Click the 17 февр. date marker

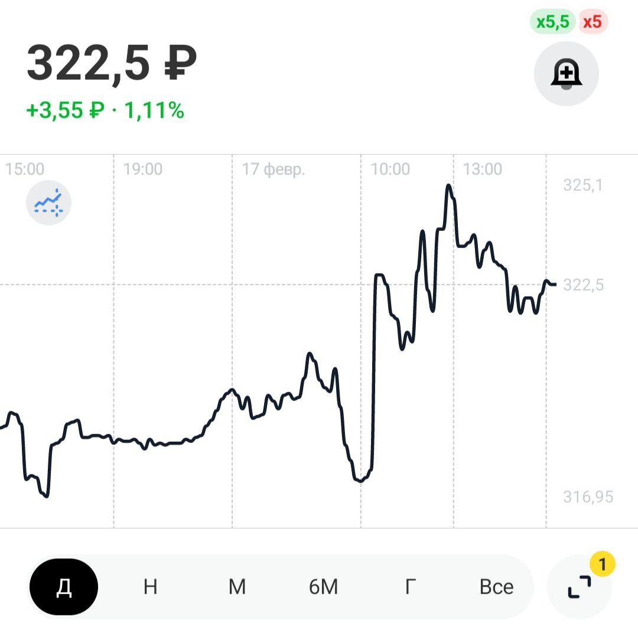(x=274, y=169)
